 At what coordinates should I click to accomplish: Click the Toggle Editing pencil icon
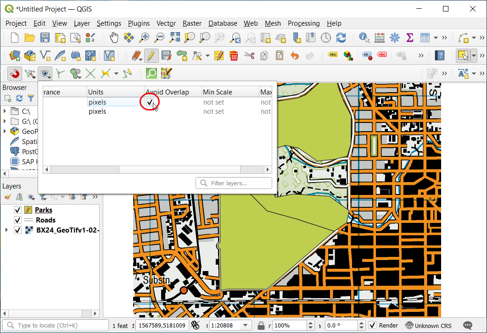coord(151,56)
